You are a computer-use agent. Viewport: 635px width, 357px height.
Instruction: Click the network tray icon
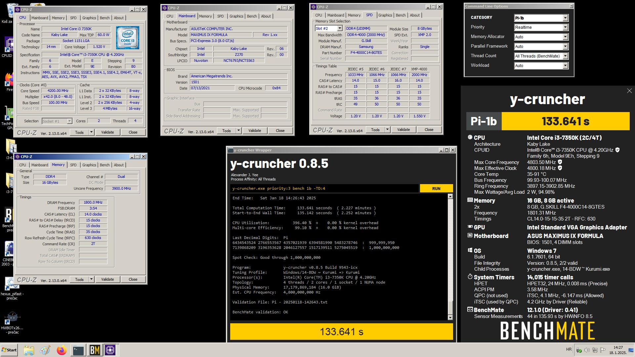coord(595,350)
